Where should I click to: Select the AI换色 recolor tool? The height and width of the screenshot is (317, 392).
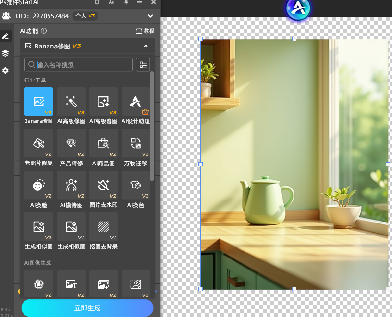(x=136, y=185)
